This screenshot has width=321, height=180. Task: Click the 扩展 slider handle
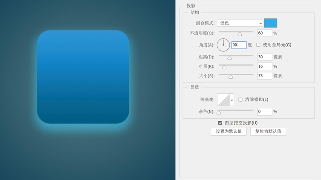(224, 67)
